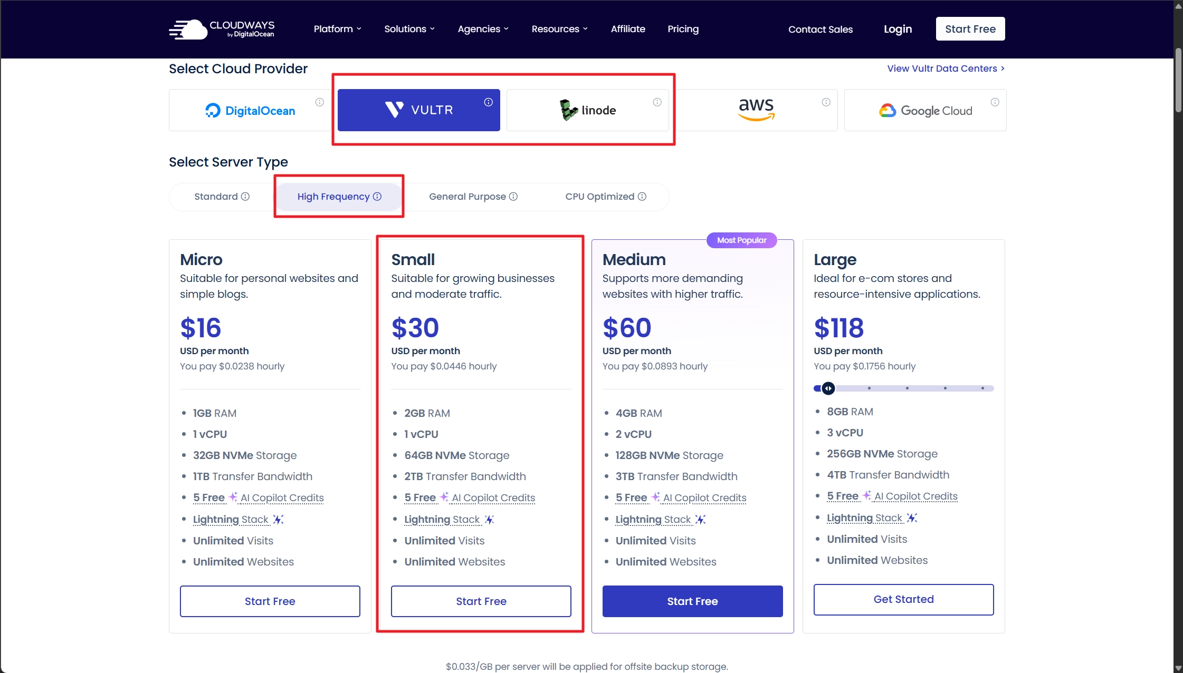Click lightning icon beside Micro Lightning Stack

click(x=278, y=520)
